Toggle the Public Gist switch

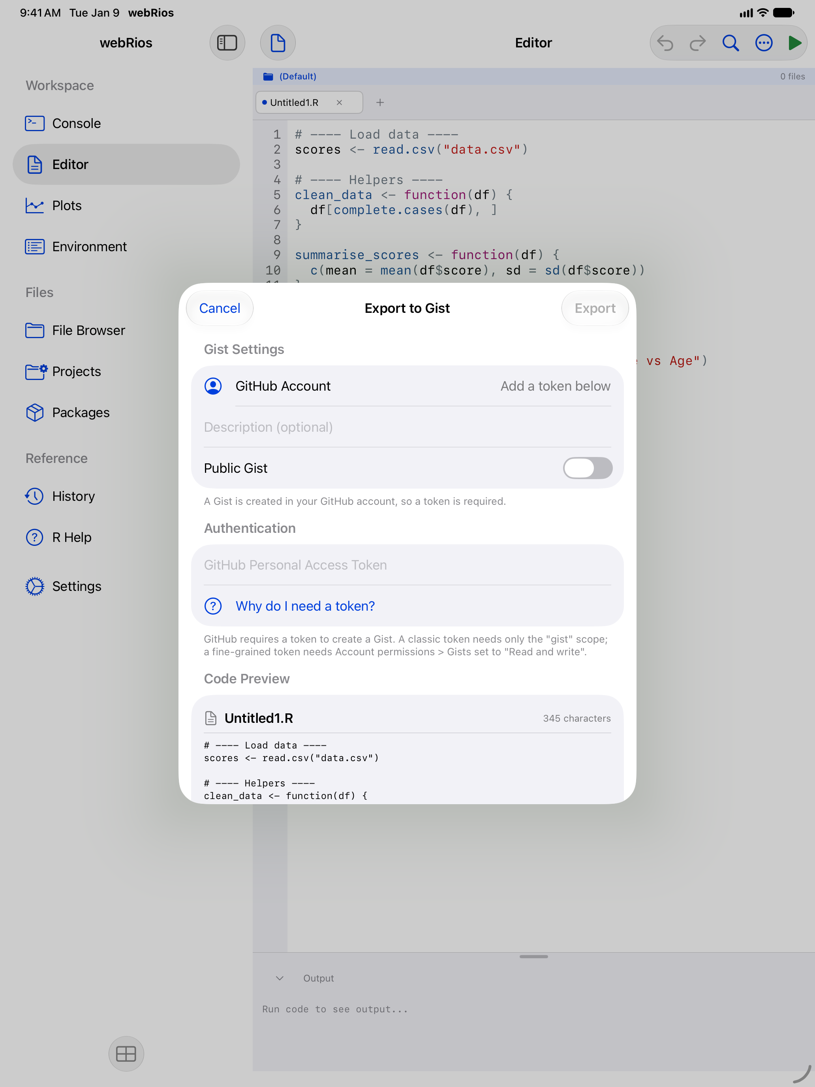coord(588,468)
